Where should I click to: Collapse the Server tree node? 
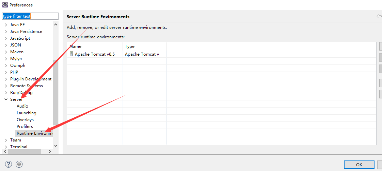click(x=6, y=99)
